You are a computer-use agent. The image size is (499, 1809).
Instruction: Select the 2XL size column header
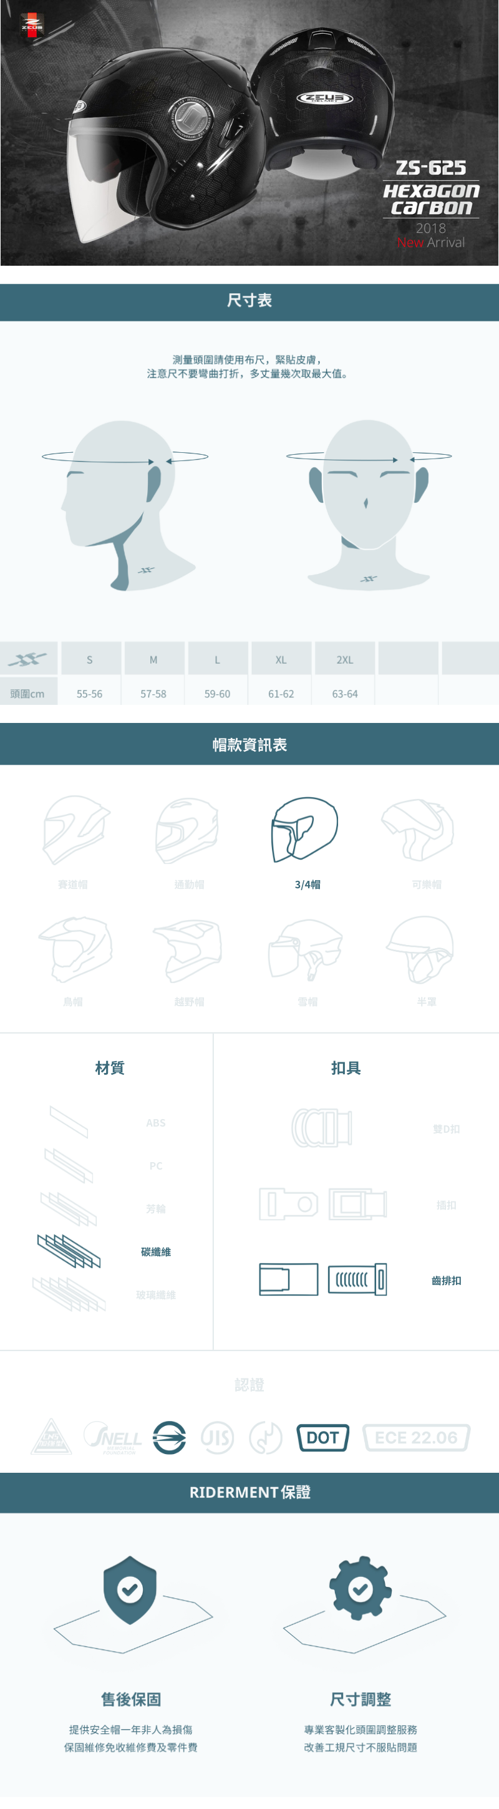(x=344, y=659)
